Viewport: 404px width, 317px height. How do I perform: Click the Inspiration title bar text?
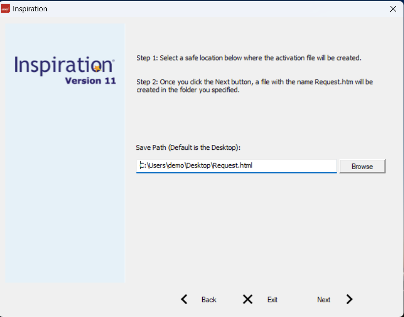pos(30,9)
